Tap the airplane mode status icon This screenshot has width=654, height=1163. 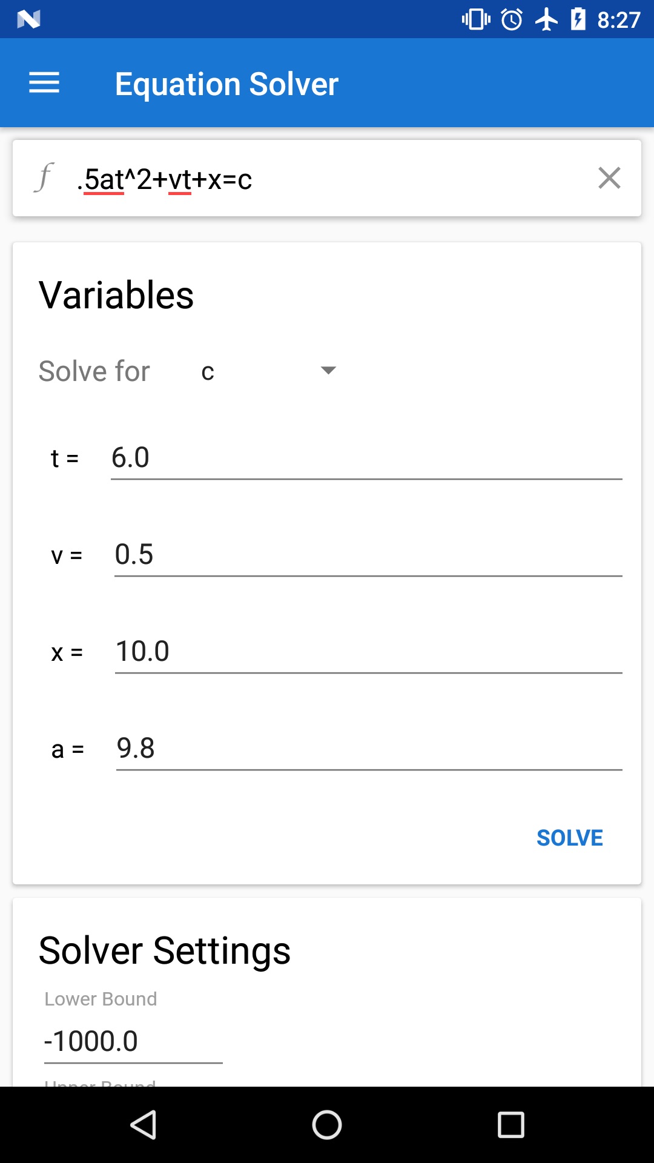(x=546, y=19)
